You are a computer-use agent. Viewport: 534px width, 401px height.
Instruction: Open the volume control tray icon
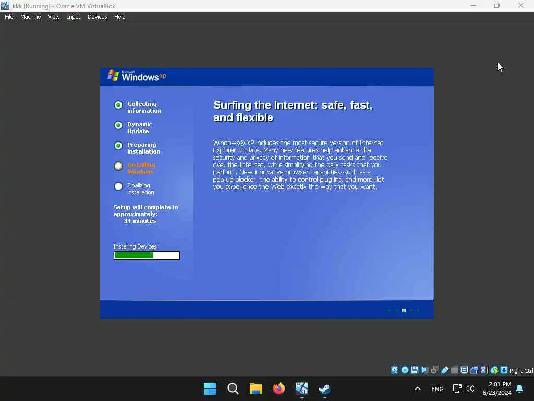(470, 388)
